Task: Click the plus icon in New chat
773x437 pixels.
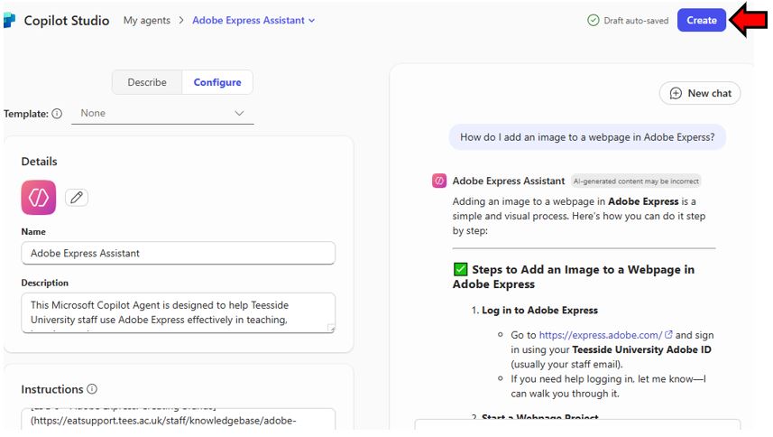Action: pos(676,93)
